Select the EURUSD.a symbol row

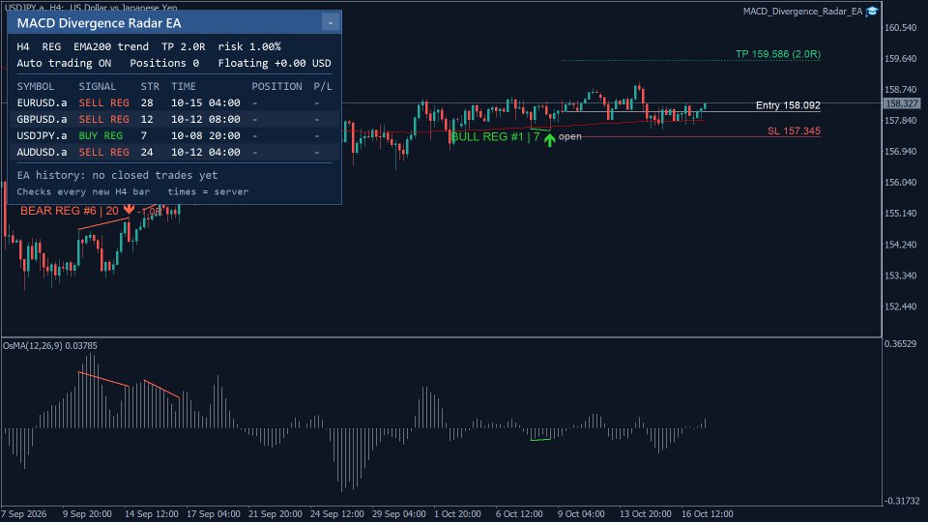coord(174,102)
